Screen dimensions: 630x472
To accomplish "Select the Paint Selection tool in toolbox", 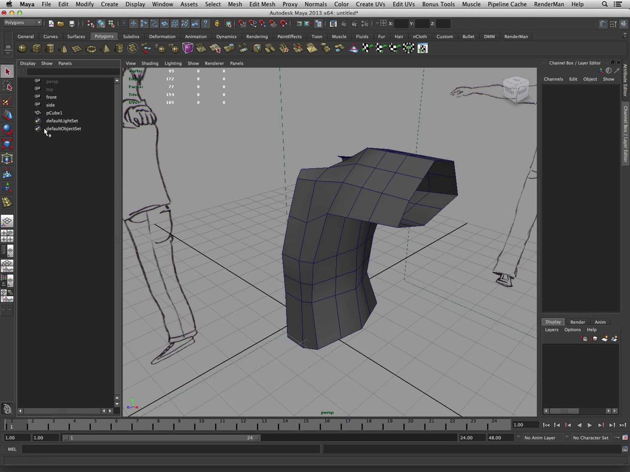I will click(7, 101).
